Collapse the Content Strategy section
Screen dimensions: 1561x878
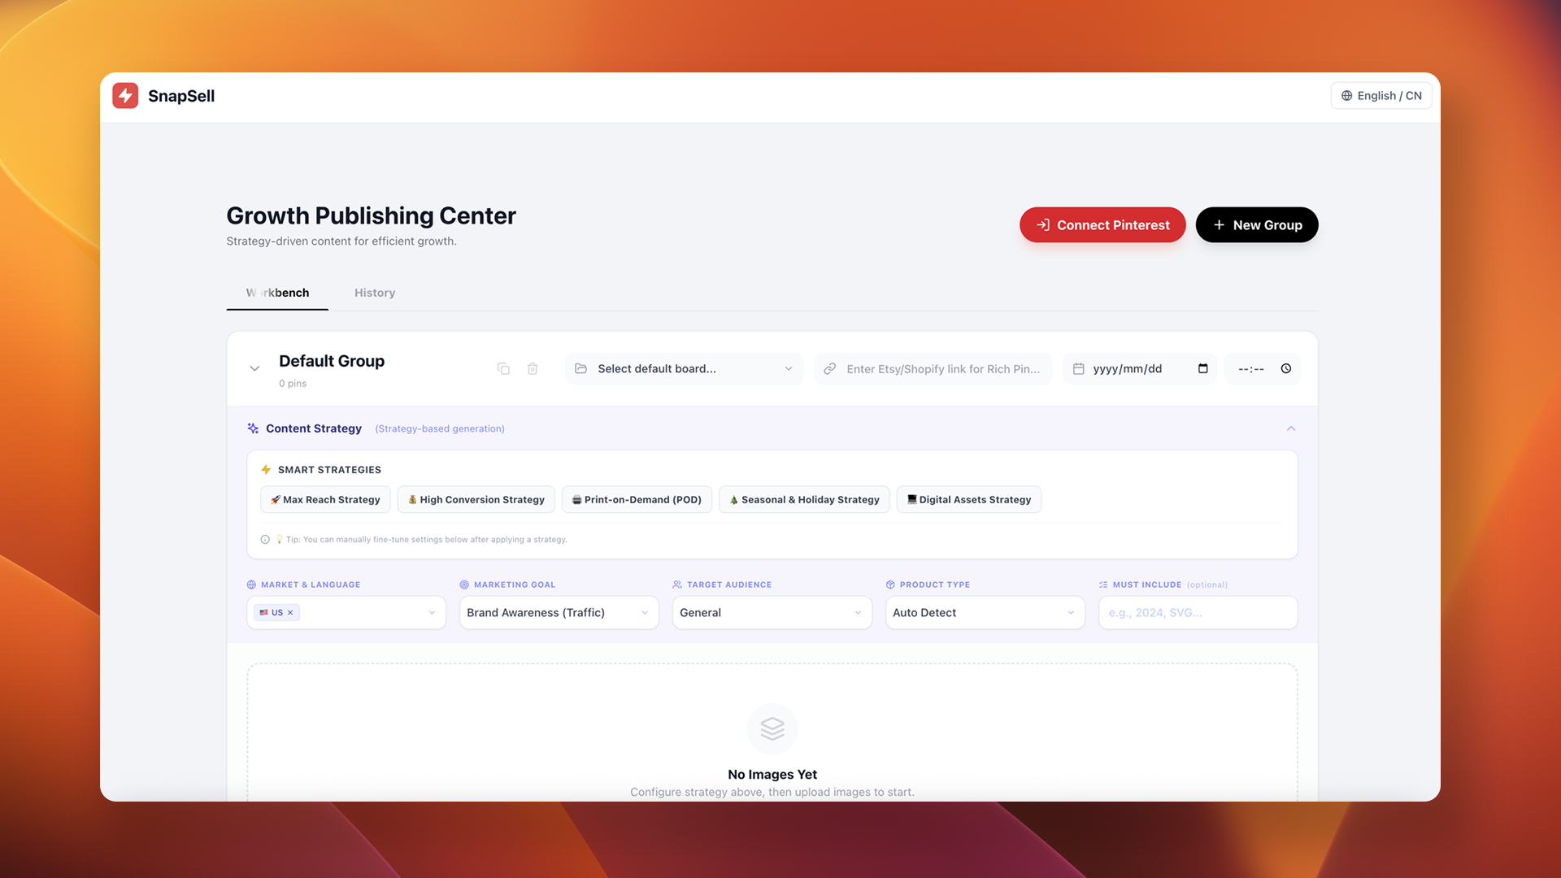pyautogui.click(x=1290, y=428)
